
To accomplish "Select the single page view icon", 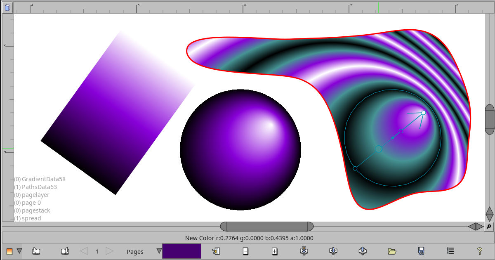I will click(65, 251).
